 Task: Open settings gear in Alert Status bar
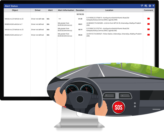150,6
